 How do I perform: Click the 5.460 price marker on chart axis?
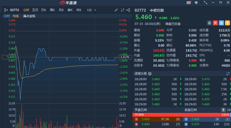pos(9,57)
